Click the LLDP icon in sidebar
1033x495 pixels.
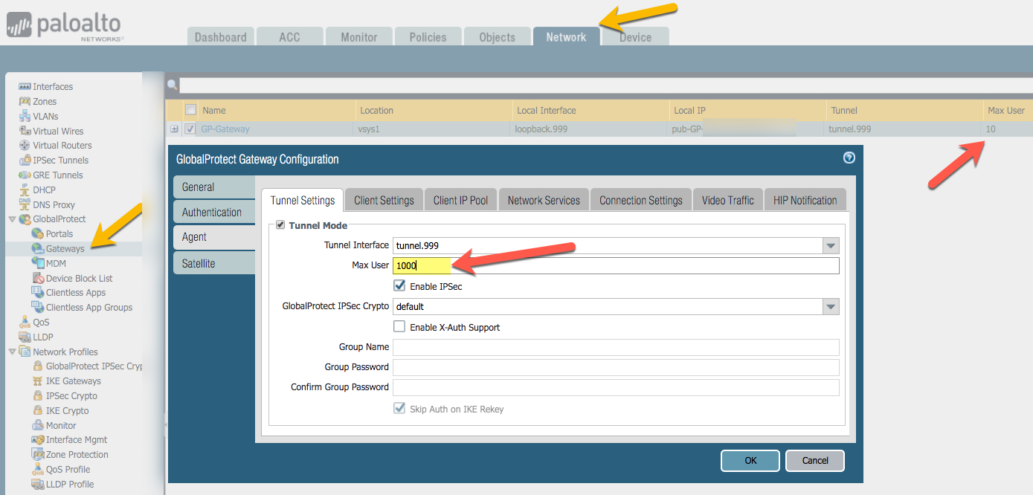pos(25,337)
